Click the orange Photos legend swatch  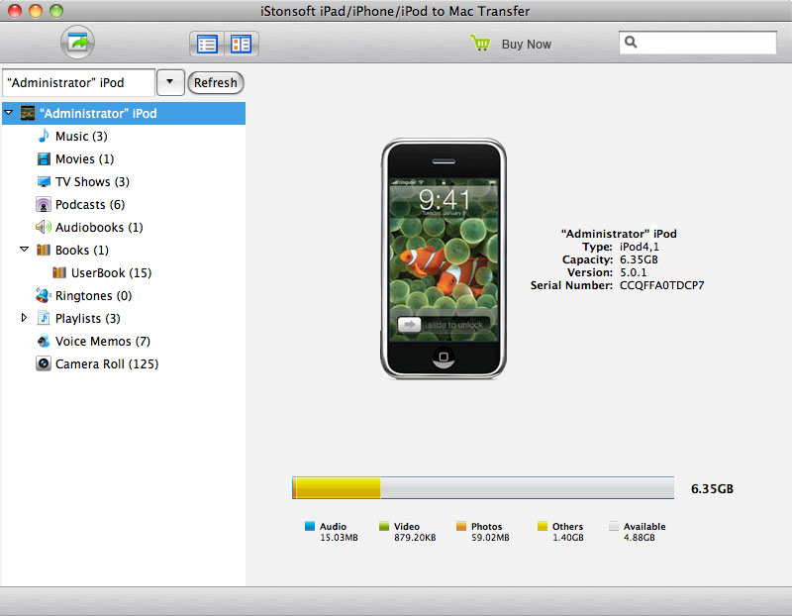click(460, 526)
